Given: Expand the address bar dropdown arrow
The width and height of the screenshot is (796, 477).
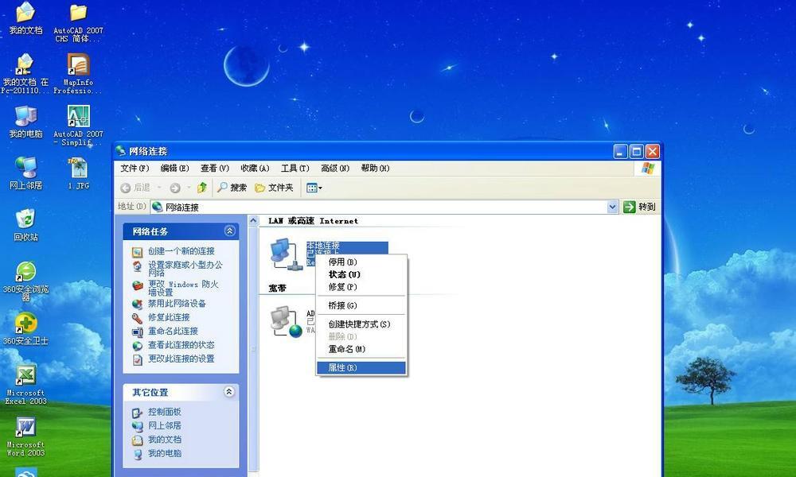Looking at the screenshot, I should point(613,207).
